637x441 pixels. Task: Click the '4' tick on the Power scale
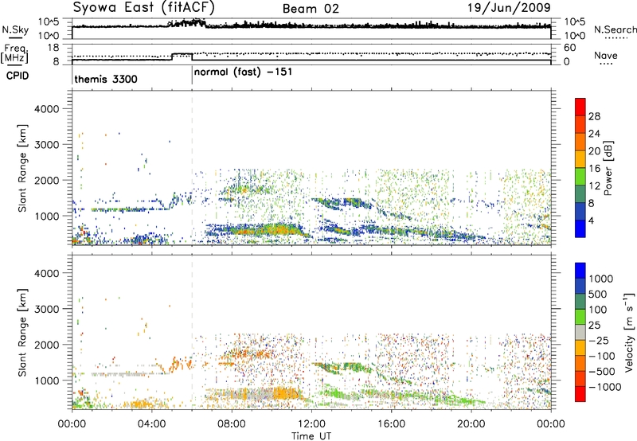tap(591, 220)
